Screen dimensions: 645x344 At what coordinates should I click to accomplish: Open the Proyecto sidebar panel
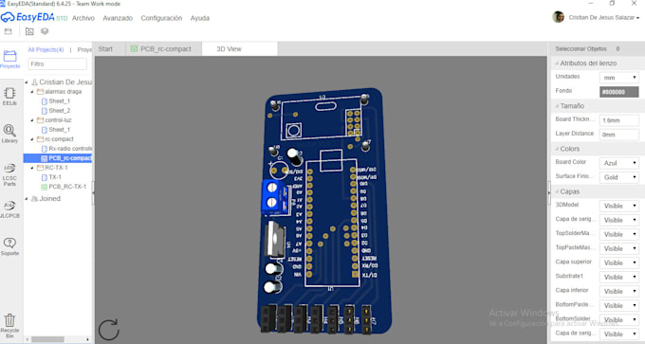tap(9, 59)
